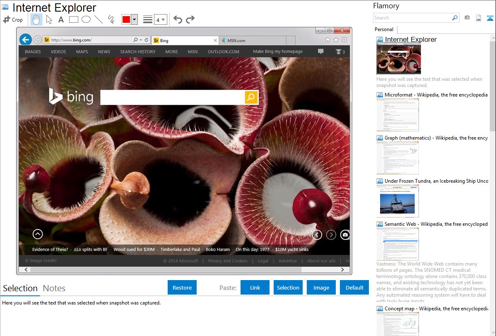
Task: Click the blue triangle icon at panel top
Action: [x=490, y=18]
